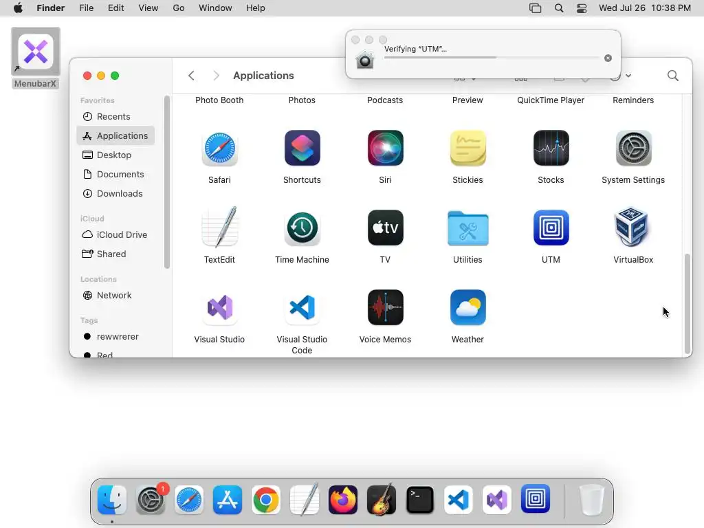Select the UTM app icon in Applications
Viewport: 704px width, 528px height.
point(551,228)
